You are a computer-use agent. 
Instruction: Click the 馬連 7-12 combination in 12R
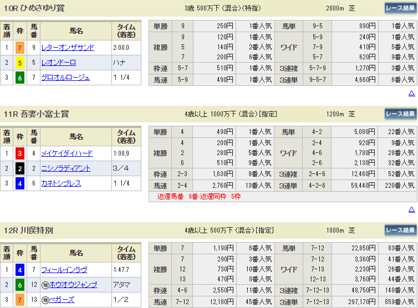point(182,301)
